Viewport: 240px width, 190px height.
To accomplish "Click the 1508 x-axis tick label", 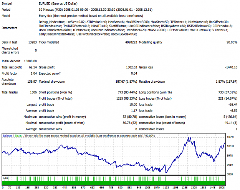I will click(222, 188).
